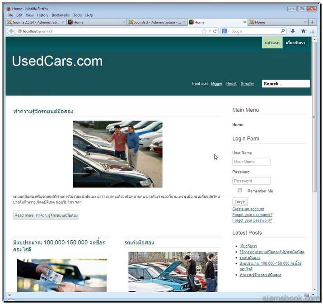Close the active Home tab
Image resolution: width=323 pixels, height=304 pixels.
coord(244,22)
